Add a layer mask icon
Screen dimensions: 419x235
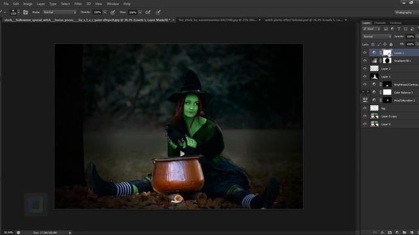(390, 232)
